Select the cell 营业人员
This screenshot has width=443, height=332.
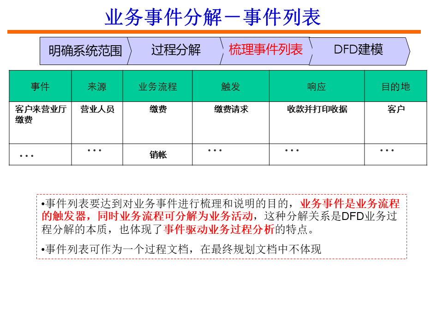pos(97,123)
